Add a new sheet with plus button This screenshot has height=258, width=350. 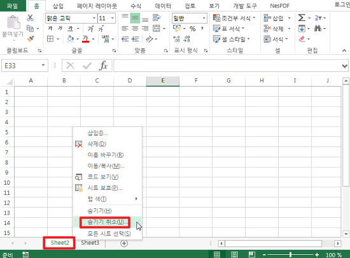[124, 243]
